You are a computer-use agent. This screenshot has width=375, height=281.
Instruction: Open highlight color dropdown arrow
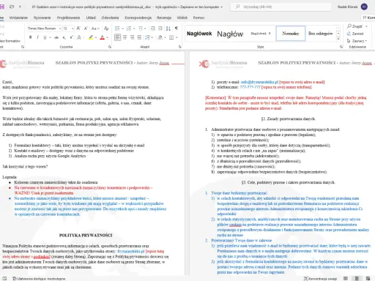pyautogui.click(x=96, y=37)
